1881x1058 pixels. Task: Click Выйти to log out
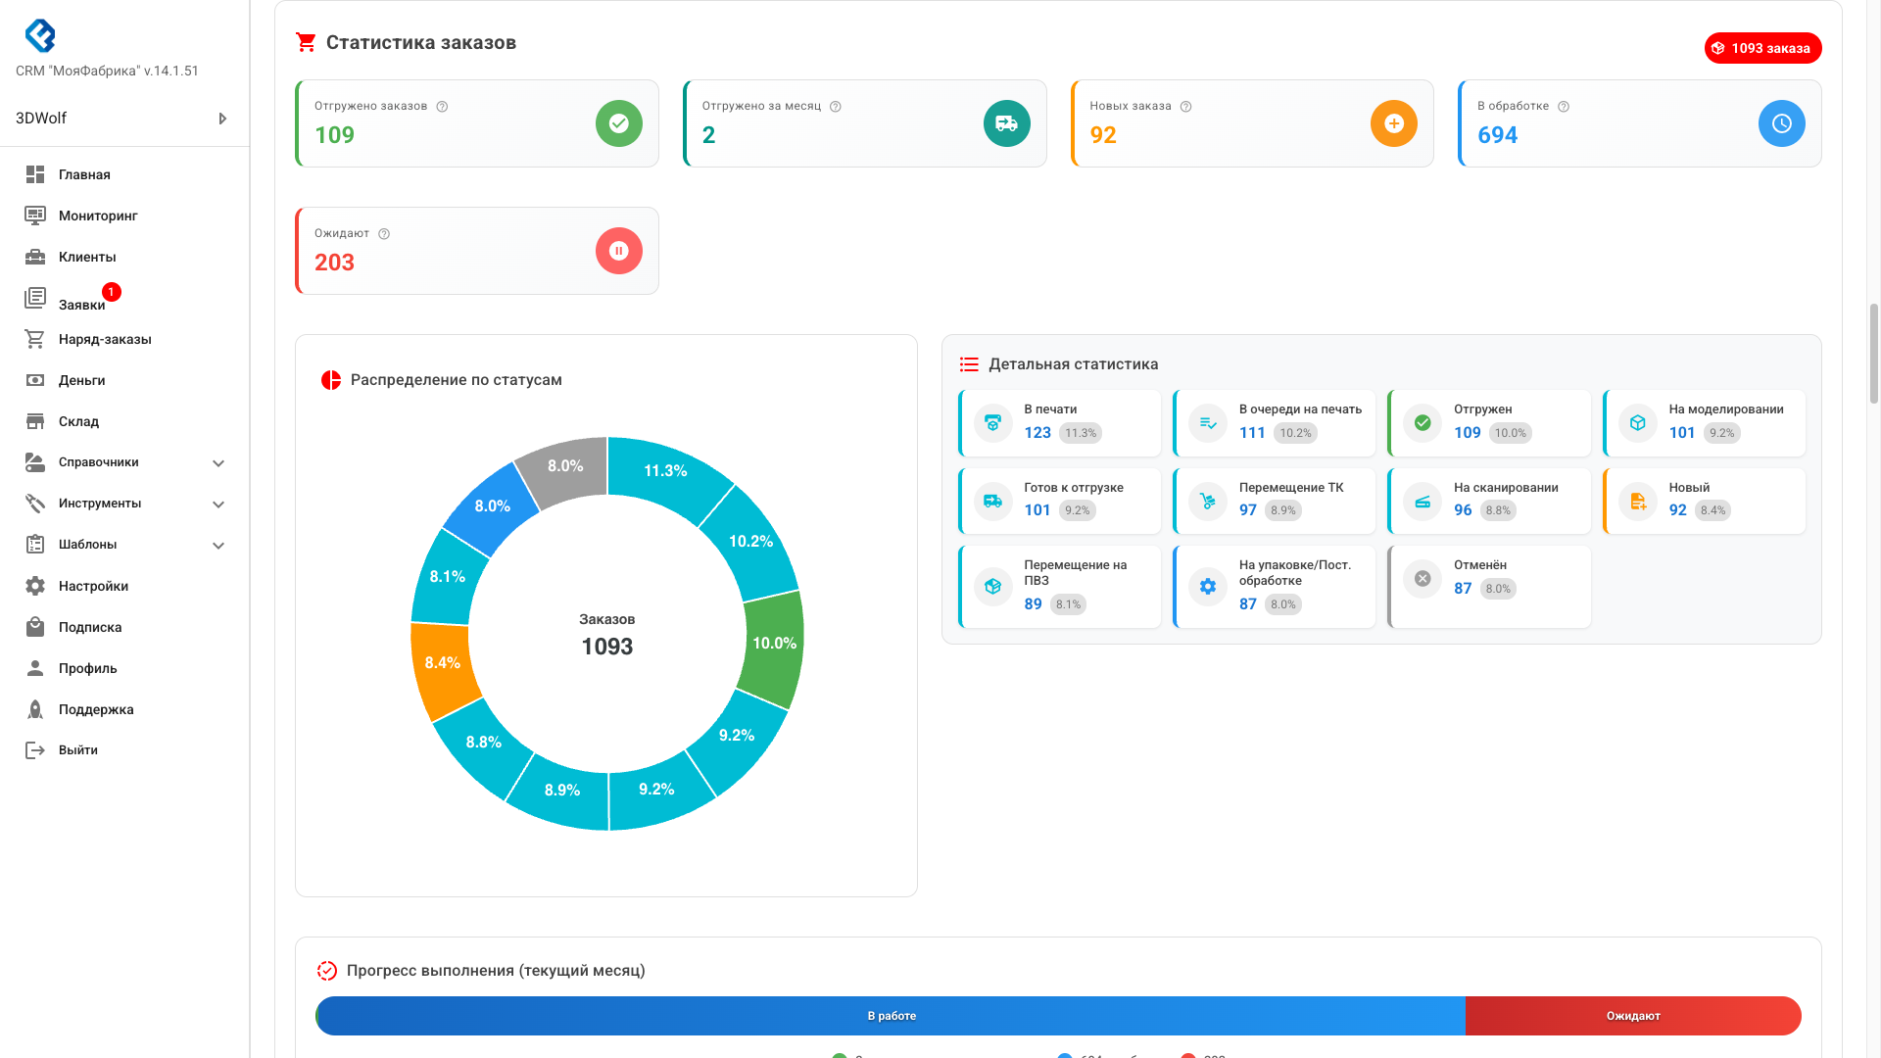tap(77, 750)
